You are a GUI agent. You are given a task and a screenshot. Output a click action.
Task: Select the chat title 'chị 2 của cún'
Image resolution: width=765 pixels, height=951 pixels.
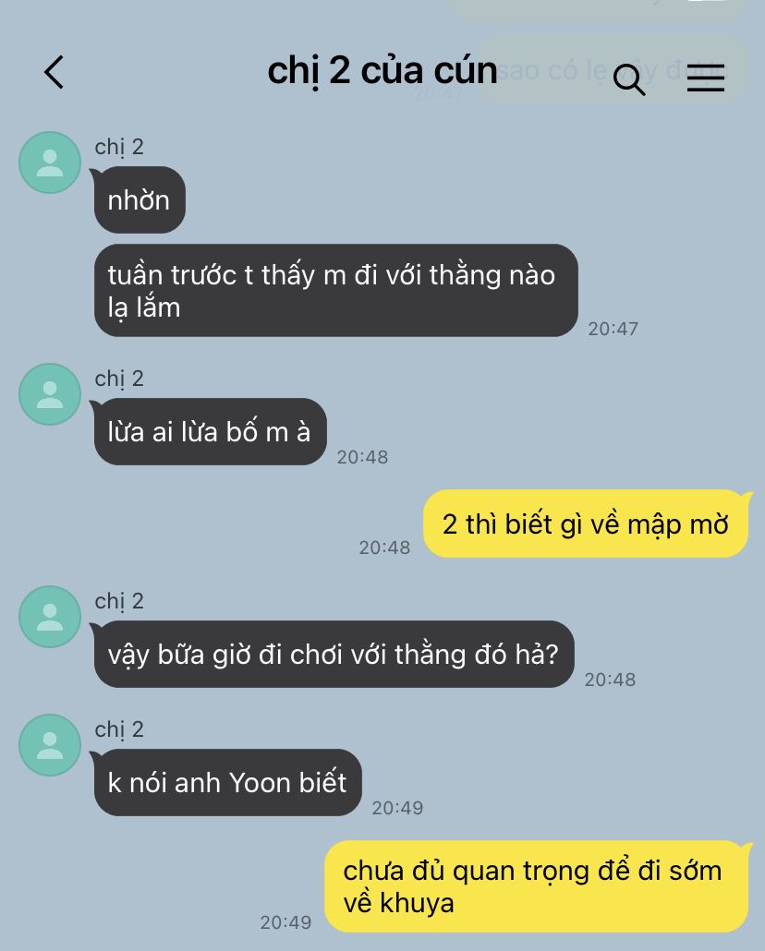[382, 71]
